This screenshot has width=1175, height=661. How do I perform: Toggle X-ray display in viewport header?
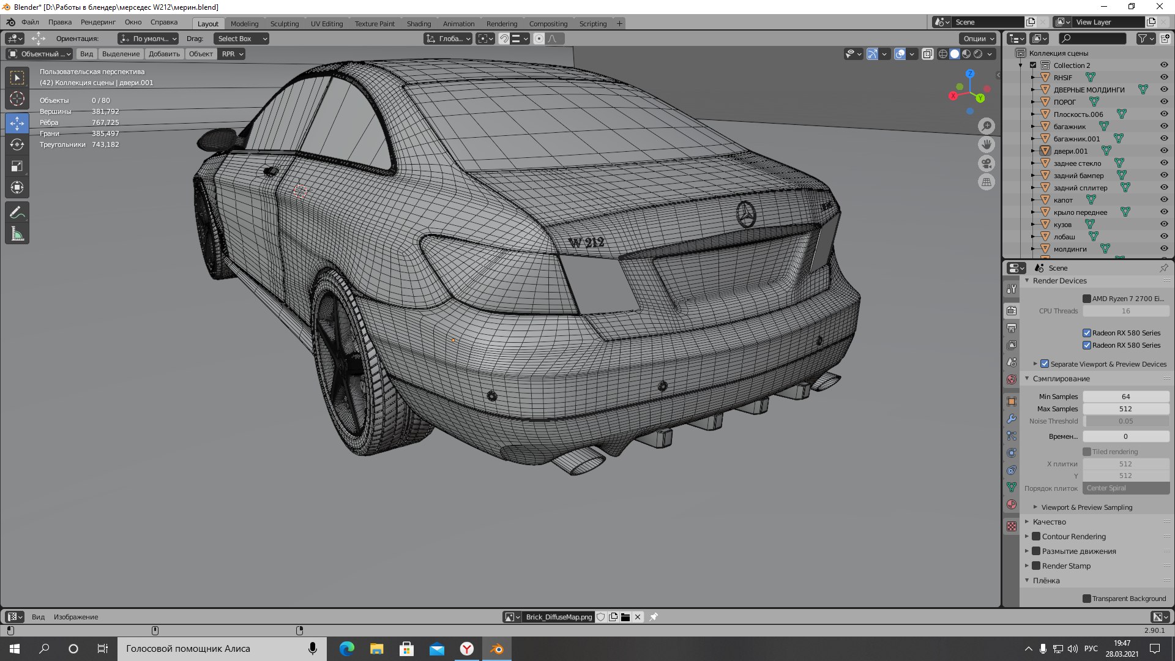pos(928,54)
